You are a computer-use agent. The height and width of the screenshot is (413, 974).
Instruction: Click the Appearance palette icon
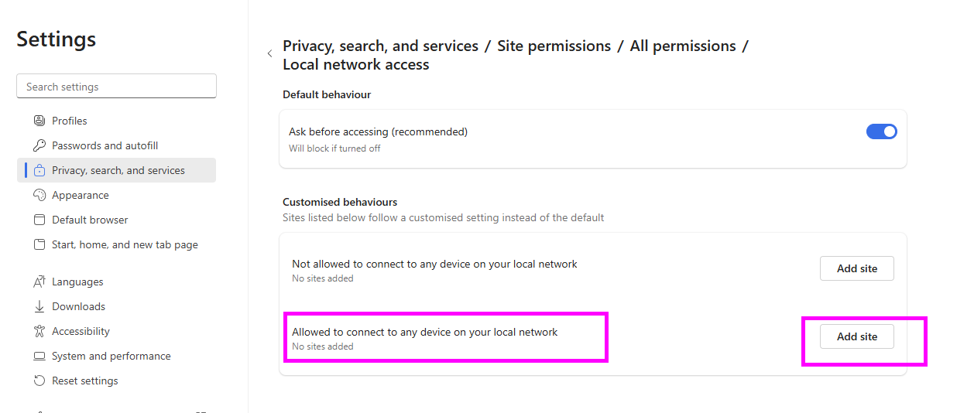(39, 195)
